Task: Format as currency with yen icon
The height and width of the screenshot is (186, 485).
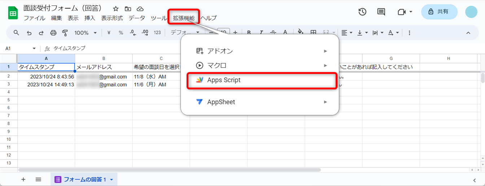Action: coord(109,33)
